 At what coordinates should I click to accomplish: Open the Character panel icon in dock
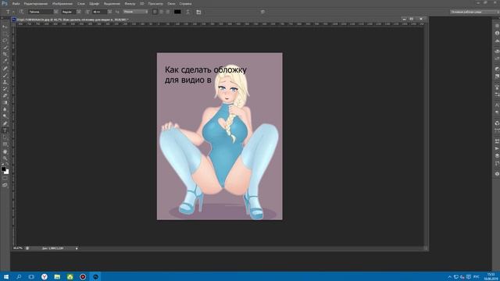click(x=497, y=105)
